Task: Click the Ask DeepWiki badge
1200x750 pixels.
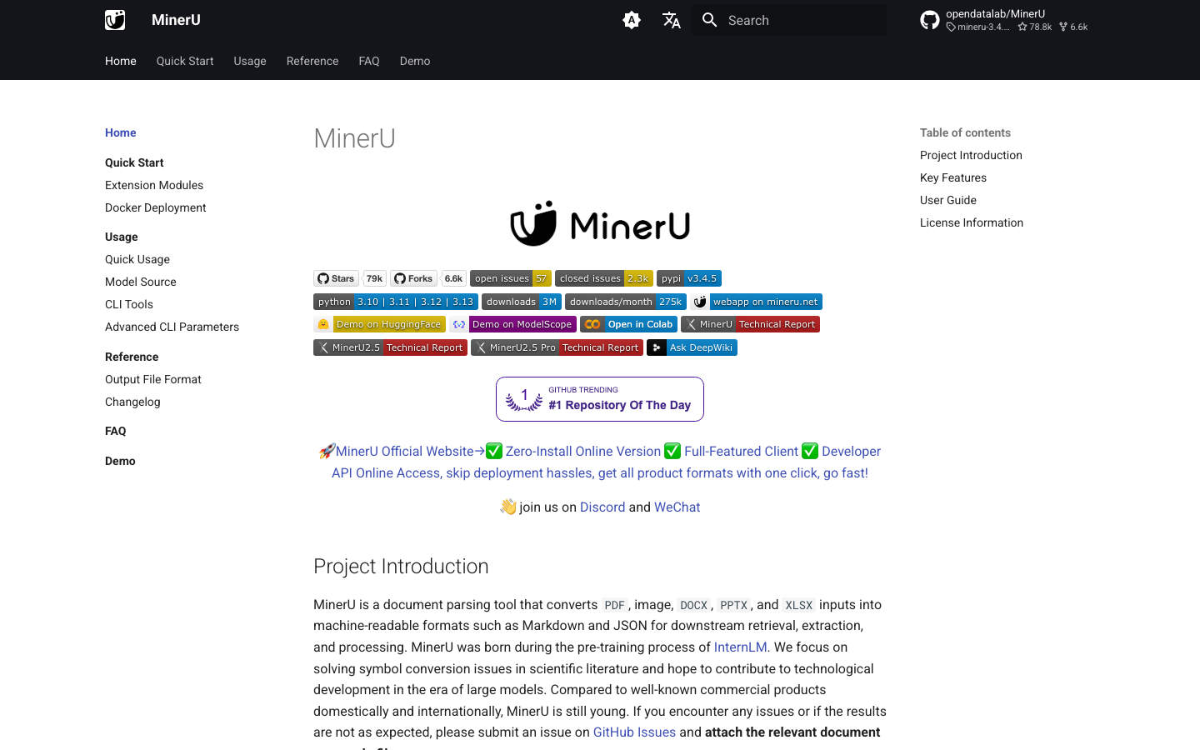Action: pyautogui.click(x=692, y=347)
